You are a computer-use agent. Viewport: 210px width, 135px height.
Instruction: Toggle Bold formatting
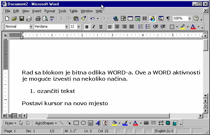87,27
